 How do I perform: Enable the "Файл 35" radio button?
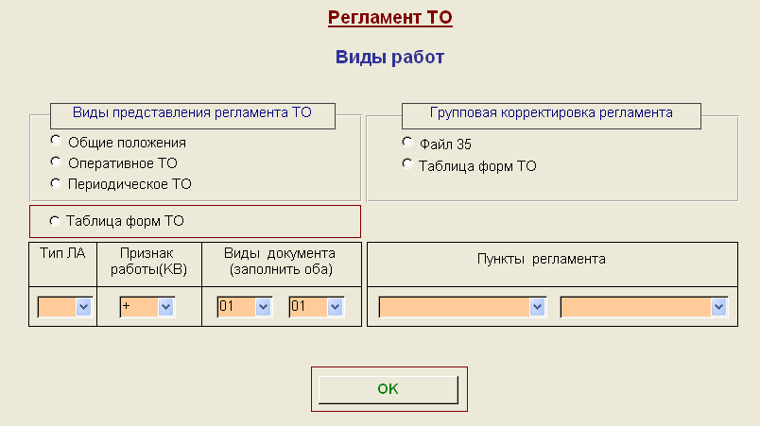(x=407, y=144)
